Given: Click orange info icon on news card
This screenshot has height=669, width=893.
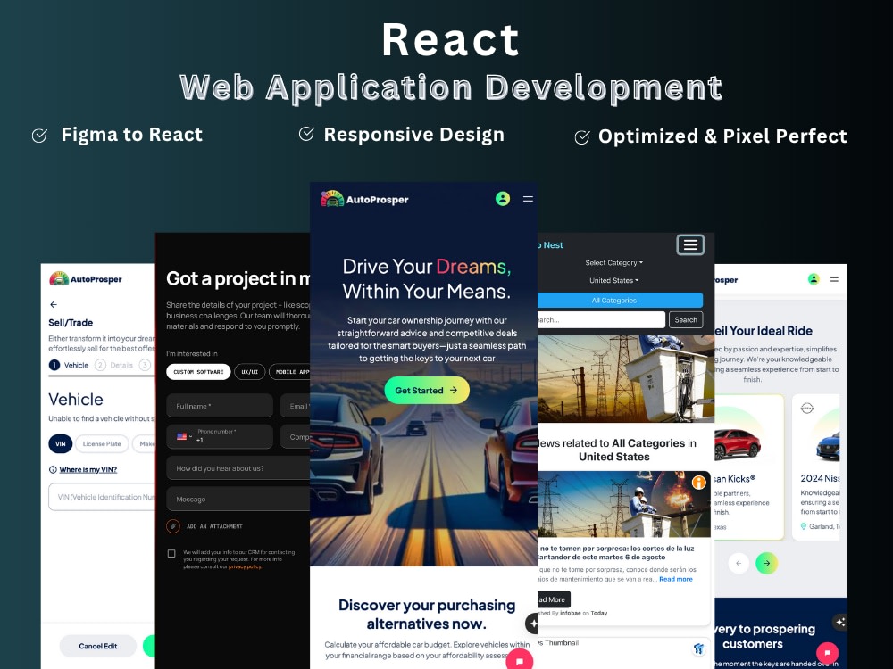Looking at the screenshot, I should point(699,483).
